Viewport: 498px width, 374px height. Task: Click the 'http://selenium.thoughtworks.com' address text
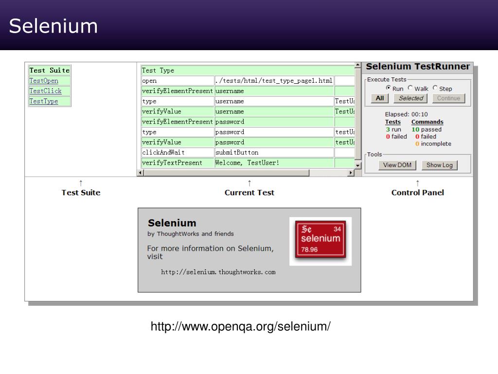218,272
